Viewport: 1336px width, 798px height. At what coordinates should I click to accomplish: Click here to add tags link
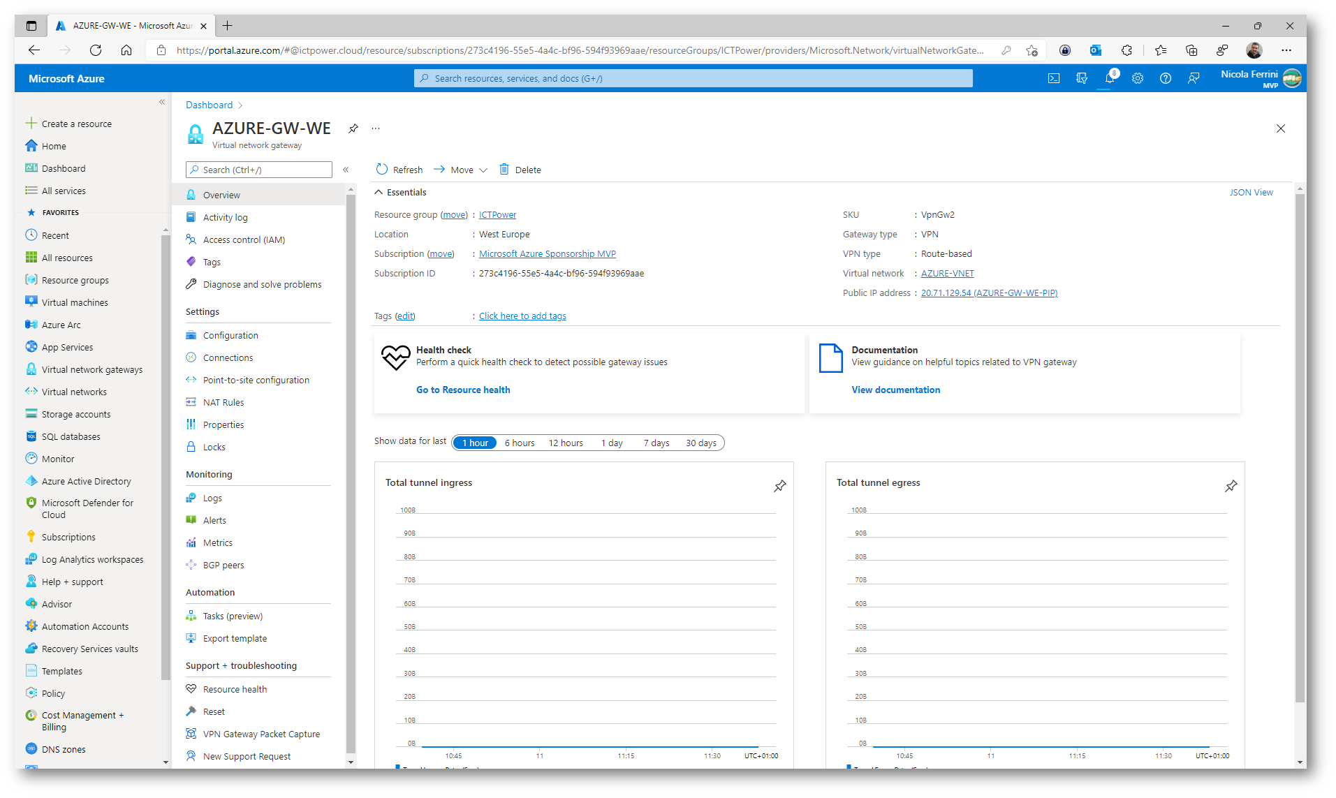pyautogui.click(x=522, y=316)
